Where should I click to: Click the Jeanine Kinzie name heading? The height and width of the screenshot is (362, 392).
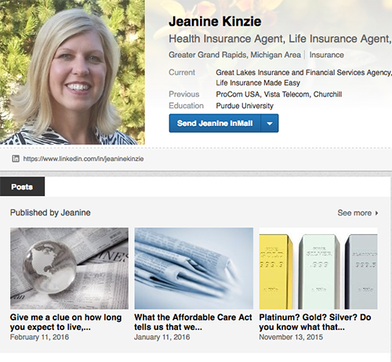coord(215,21)
